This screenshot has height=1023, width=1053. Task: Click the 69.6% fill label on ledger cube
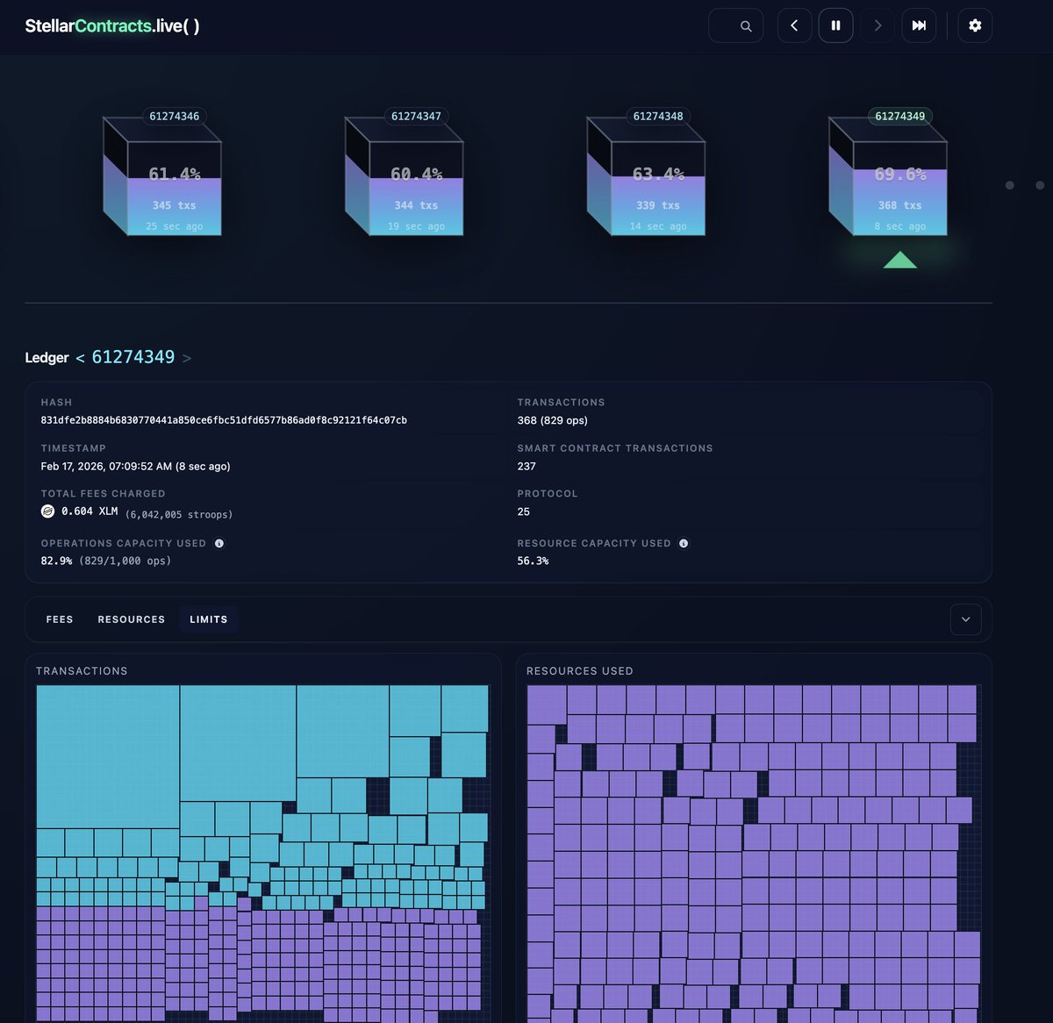900,174
